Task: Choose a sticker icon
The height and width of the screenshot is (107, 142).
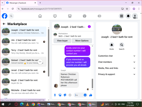Action: tap(65, 95)
